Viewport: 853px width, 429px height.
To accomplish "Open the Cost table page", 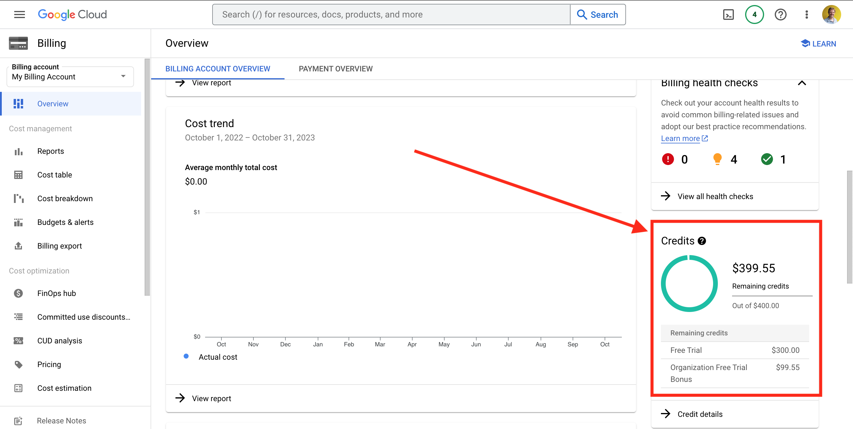I will (54, 175).
